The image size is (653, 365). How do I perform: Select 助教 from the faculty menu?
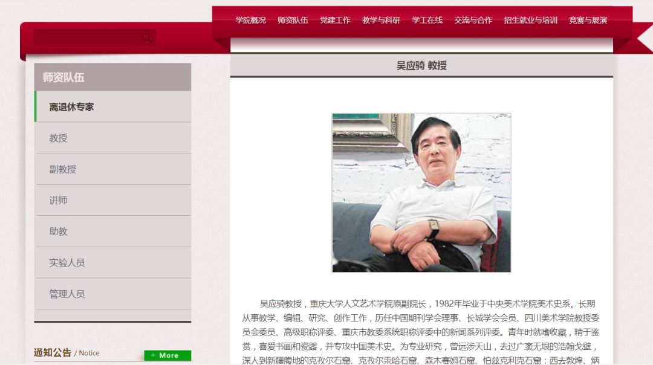[x=59, y=231]
